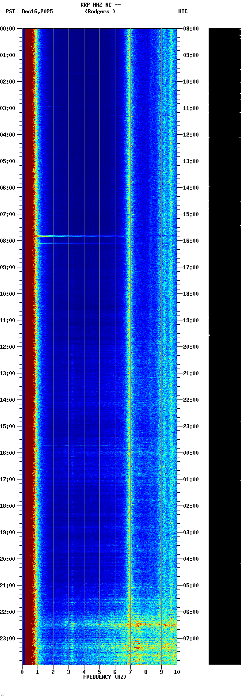Click the "(Rodgers )" subtitle text
This screenshot has height=700, width=244.
click(x=100, y=11)
